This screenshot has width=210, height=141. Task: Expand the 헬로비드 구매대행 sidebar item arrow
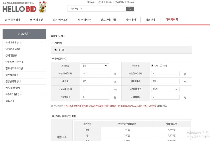pos(43,68)
